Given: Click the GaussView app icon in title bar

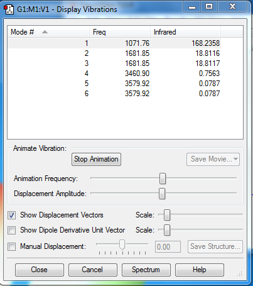Looking at the screenshot, I should 9,9.
